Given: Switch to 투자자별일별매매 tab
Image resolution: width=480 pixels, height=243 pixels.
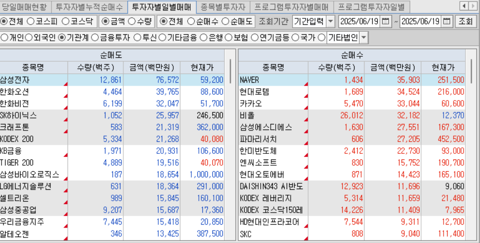Looking at the screenshot, I should [162, 6].
